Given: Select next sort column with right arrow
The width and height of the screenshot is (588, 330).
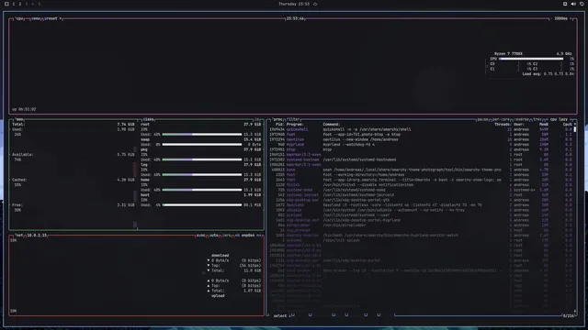Looking at the screenshot, I should [571, 119].
